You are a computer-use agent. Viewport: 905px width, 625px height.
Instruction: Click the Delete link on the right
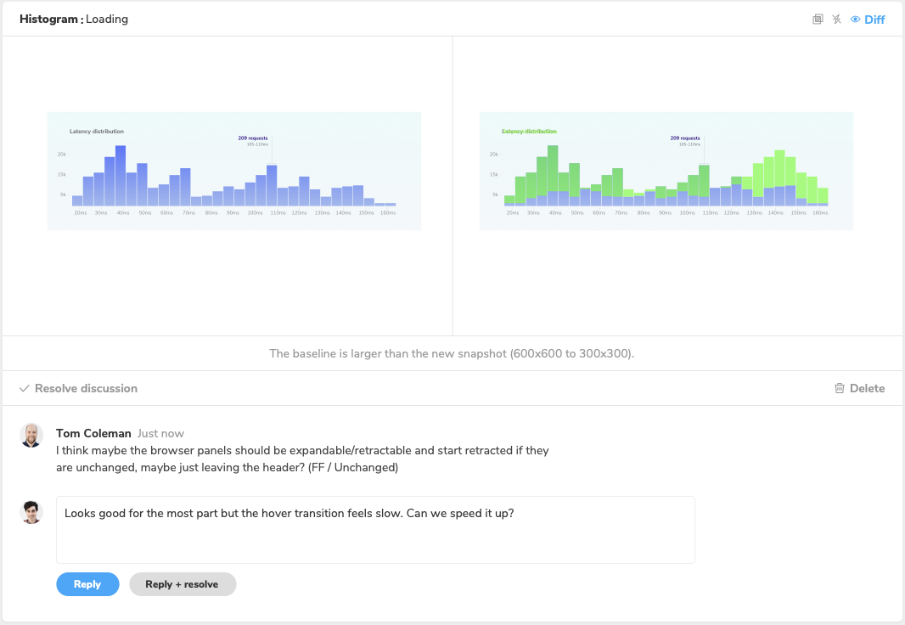[x=867, y=388]
